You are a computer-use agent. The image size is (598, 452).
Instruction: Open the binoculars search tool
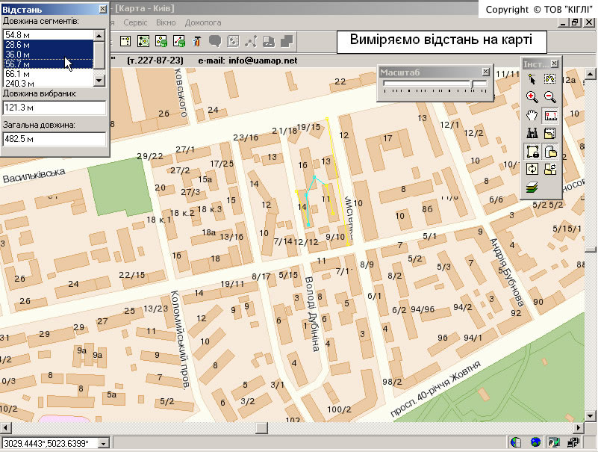[x=532, y=133]
